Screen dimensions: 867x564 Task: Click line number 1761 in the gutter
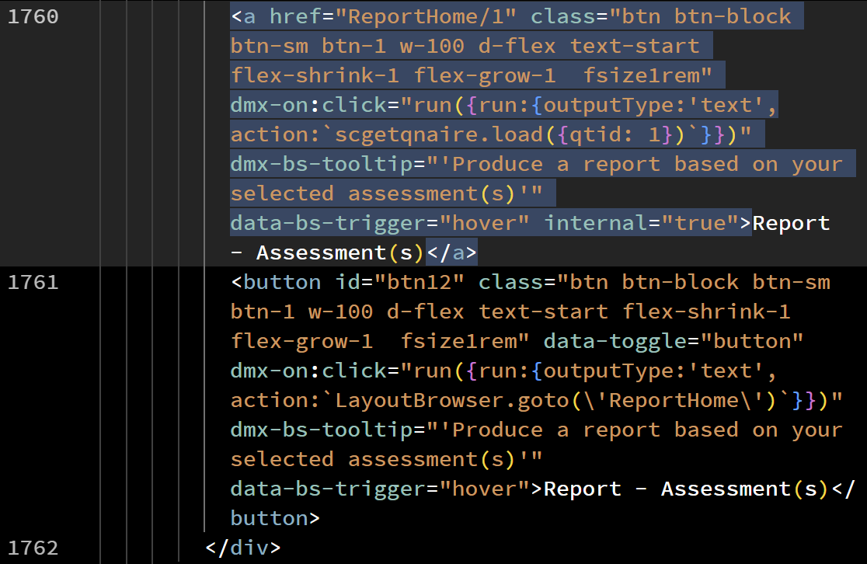tap(33, 282)
